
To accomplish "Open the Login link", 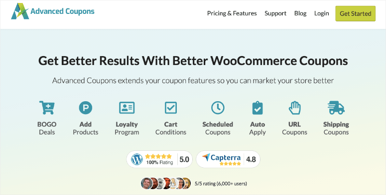I will click(322, 13).
